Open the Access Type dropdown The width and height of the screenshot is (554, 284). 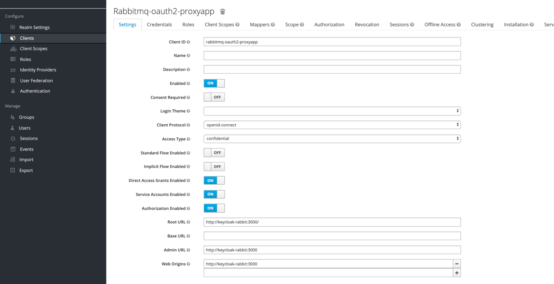point(332,139)
